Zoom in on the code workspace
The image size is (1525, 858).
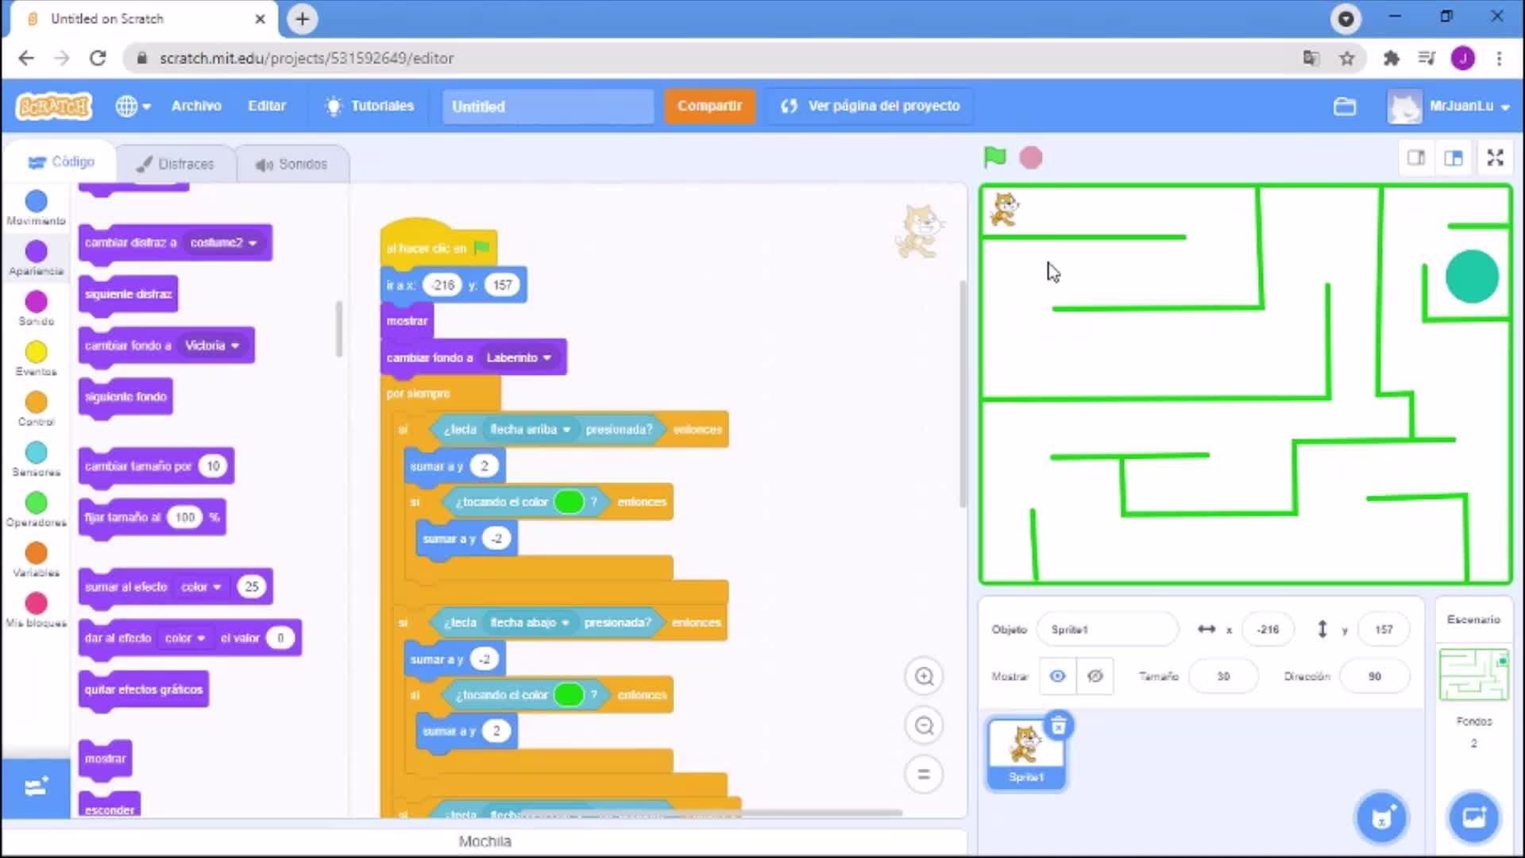click(924, 676)
